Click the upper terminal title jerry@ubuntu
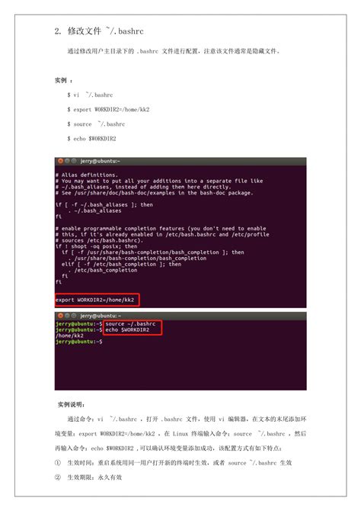 100,161
